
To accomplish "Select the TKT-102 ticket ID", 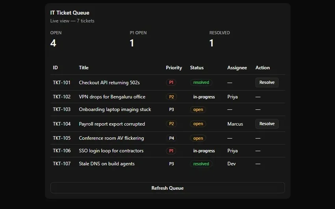I will pyautogui.click(x=61, y=97).
